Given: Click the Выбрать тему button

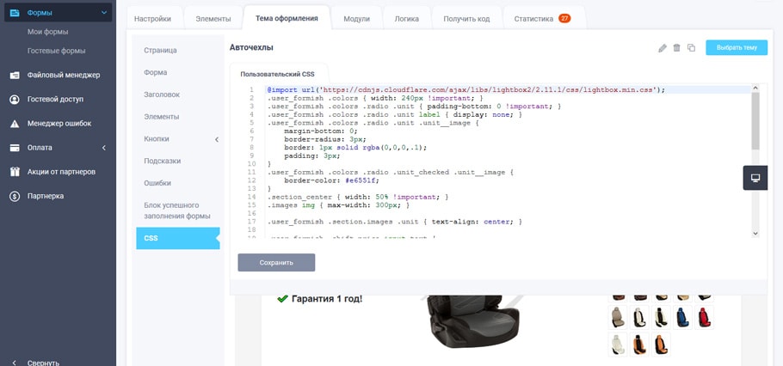Looking at the screenshot, I should 737,48.
